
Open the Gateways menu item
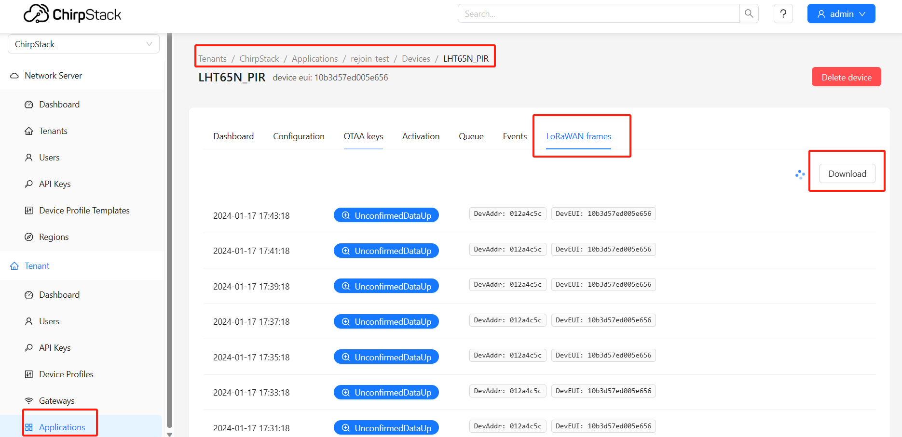[x=56, y=401]
